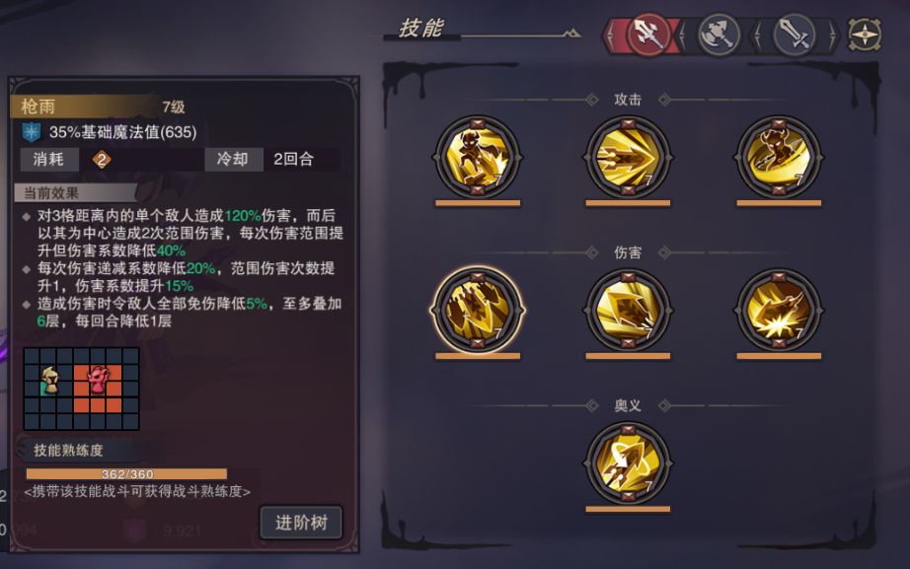
Task: Click the 消耗 cost label
Action: [x=48, y=159]
